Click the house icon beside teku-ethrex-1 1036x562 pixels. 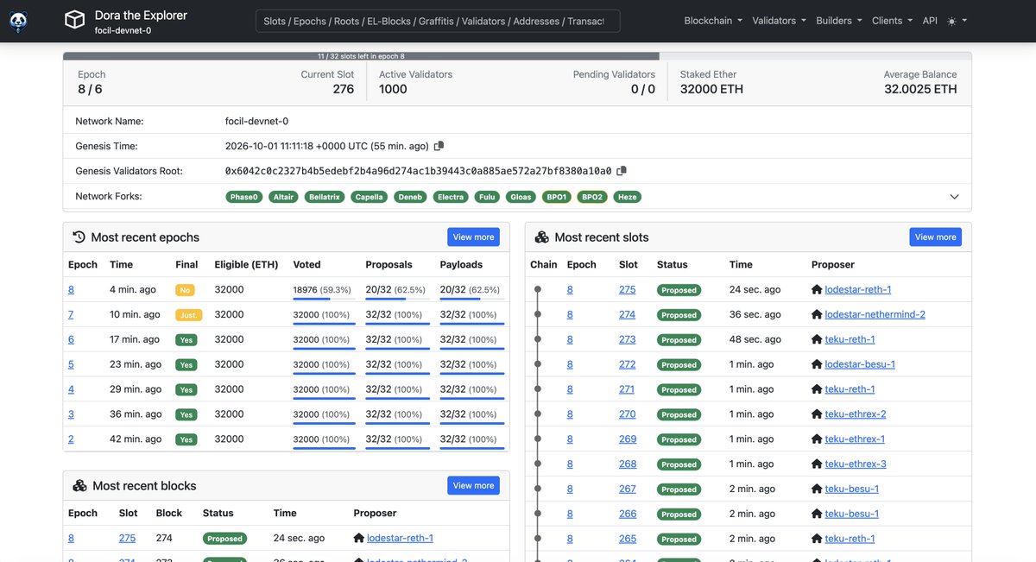(x=817, y=439)
